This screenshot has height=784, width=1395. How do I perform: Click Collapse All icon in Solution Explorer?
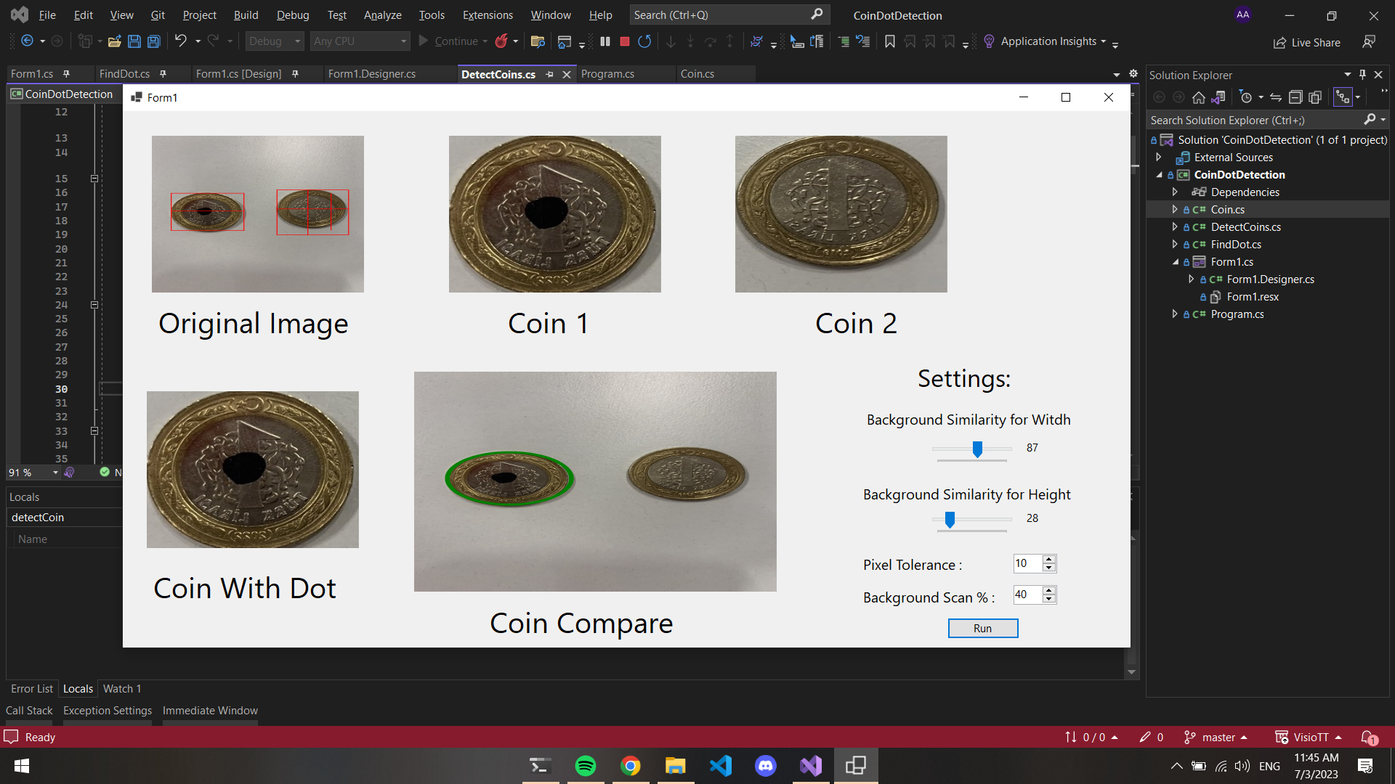coord(1295,97)
